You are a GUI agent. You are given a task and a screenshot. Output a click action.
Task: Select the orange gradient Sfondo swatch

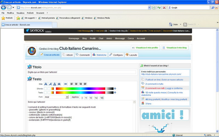click(x=53, y=89)
